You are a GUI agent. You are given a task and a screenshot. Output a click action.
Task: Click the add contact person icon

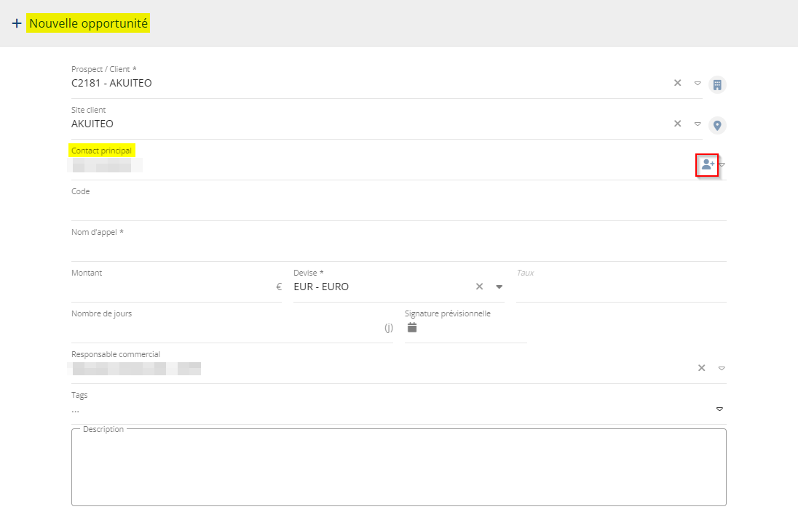point(707,164)
